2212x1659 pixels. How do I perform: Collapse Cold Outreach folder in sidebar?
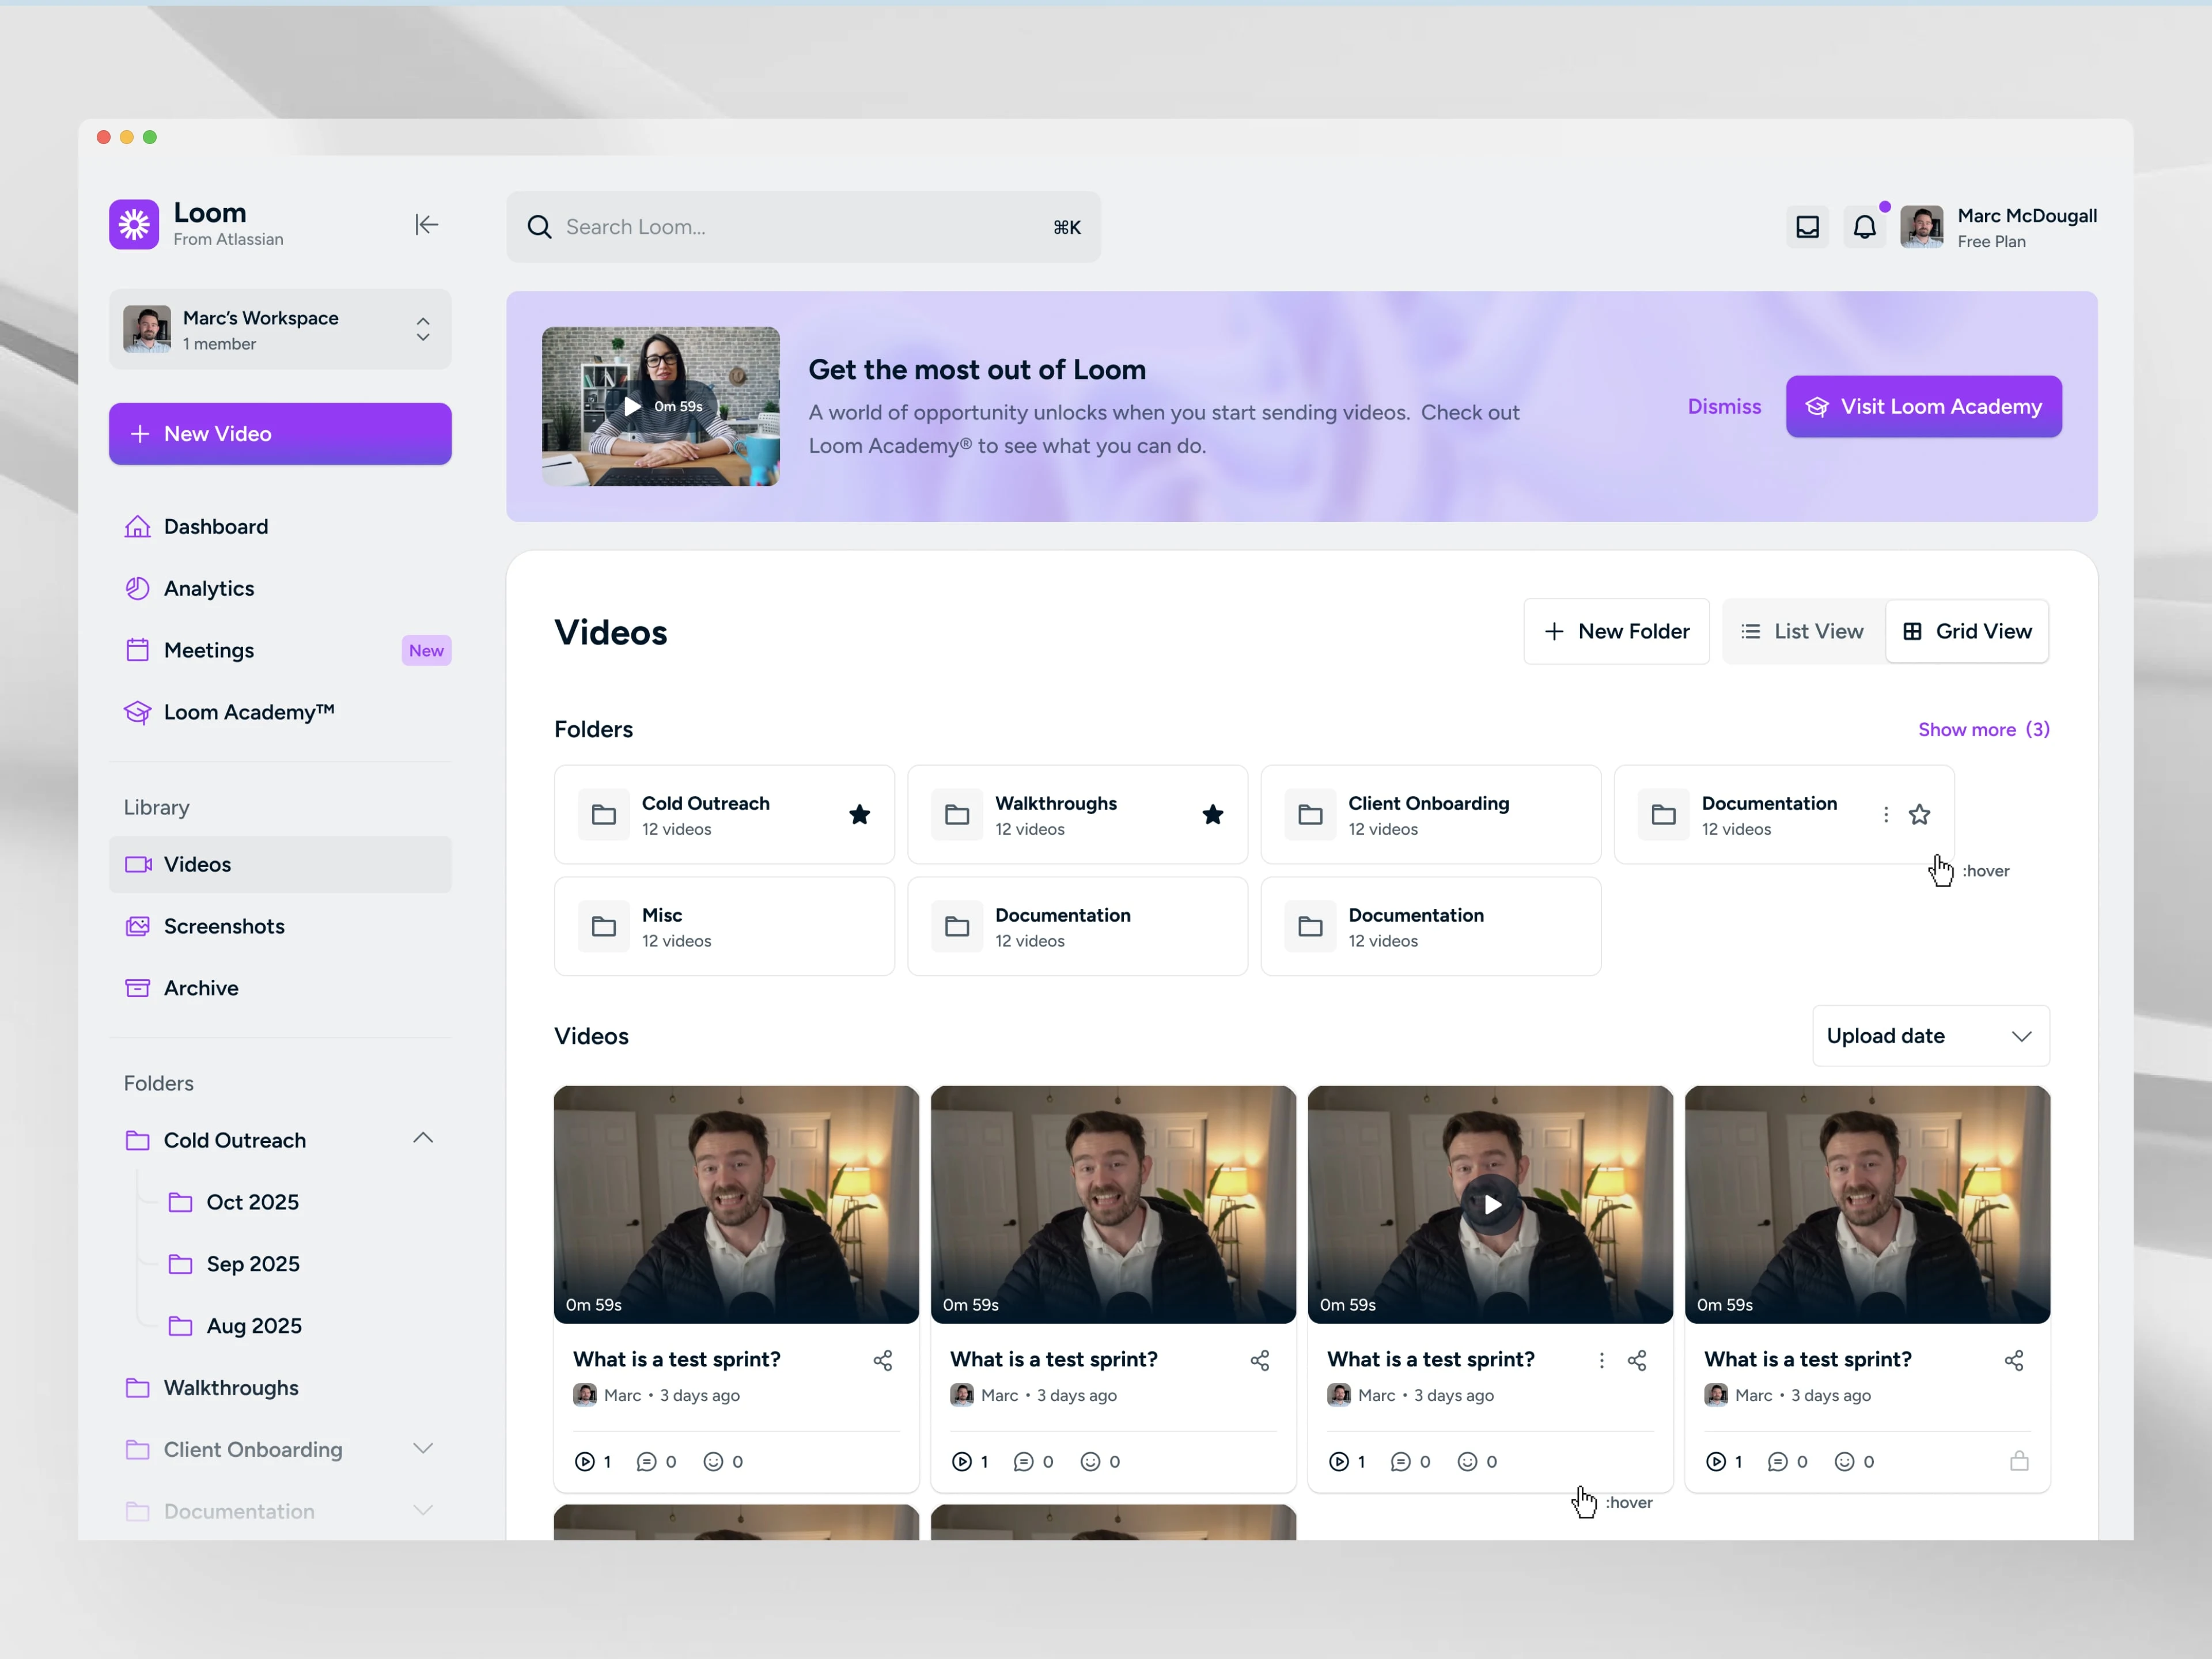point(423,1139)
